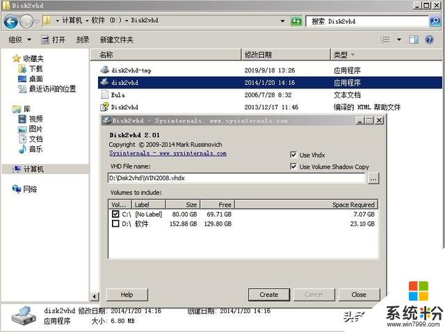Click the Free column header

tap(218, 205)
